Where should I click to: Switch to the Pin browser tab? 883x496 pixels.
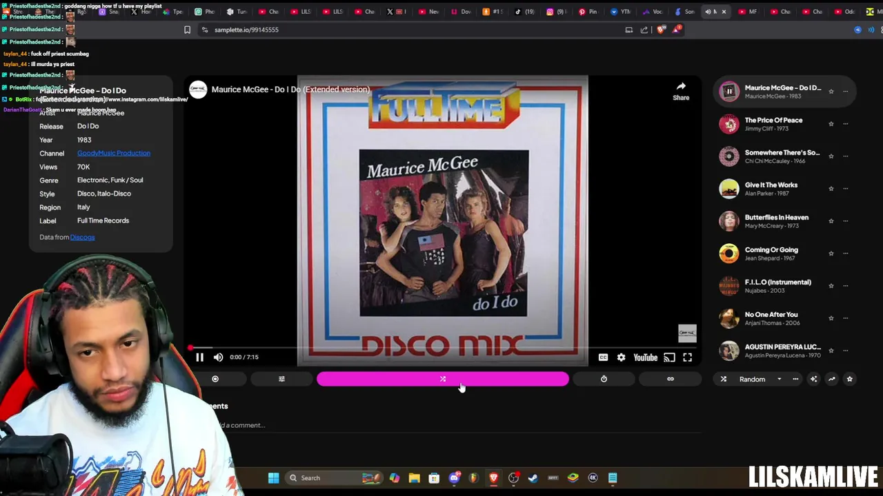[588, 12]
